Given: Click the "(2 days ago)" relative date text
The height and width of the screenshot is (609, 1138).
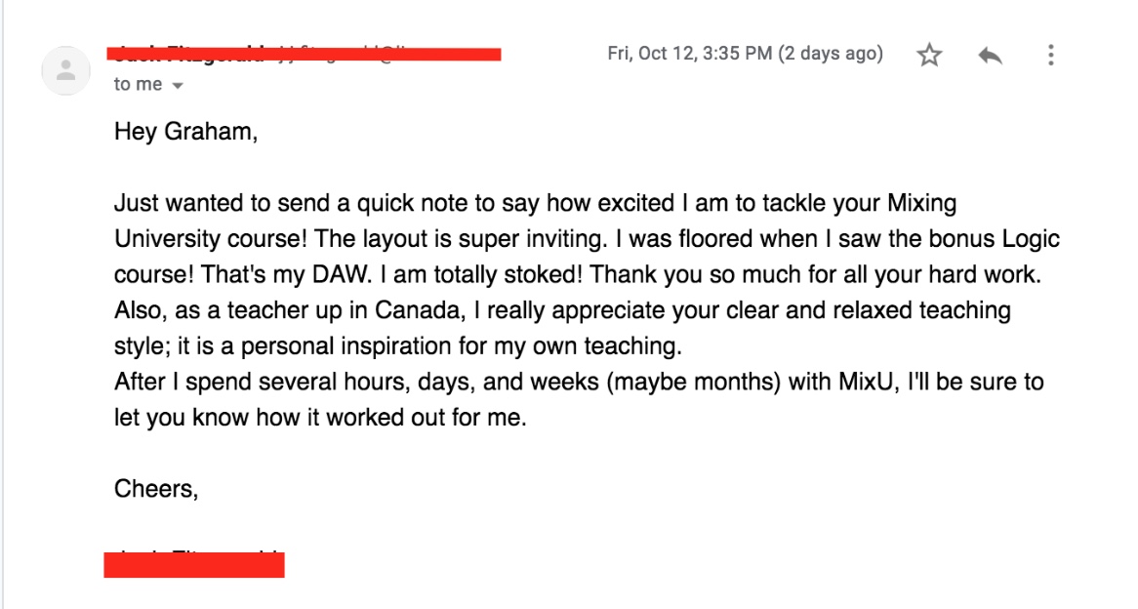Looking at the screenshot, I should pos(831,54).
